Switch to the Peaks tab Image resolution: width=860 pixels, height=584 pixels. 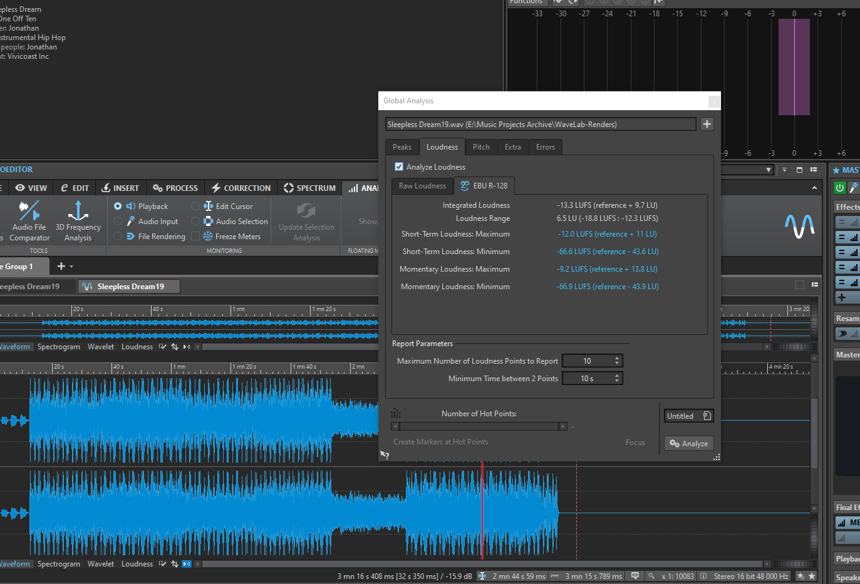point(402,147)
